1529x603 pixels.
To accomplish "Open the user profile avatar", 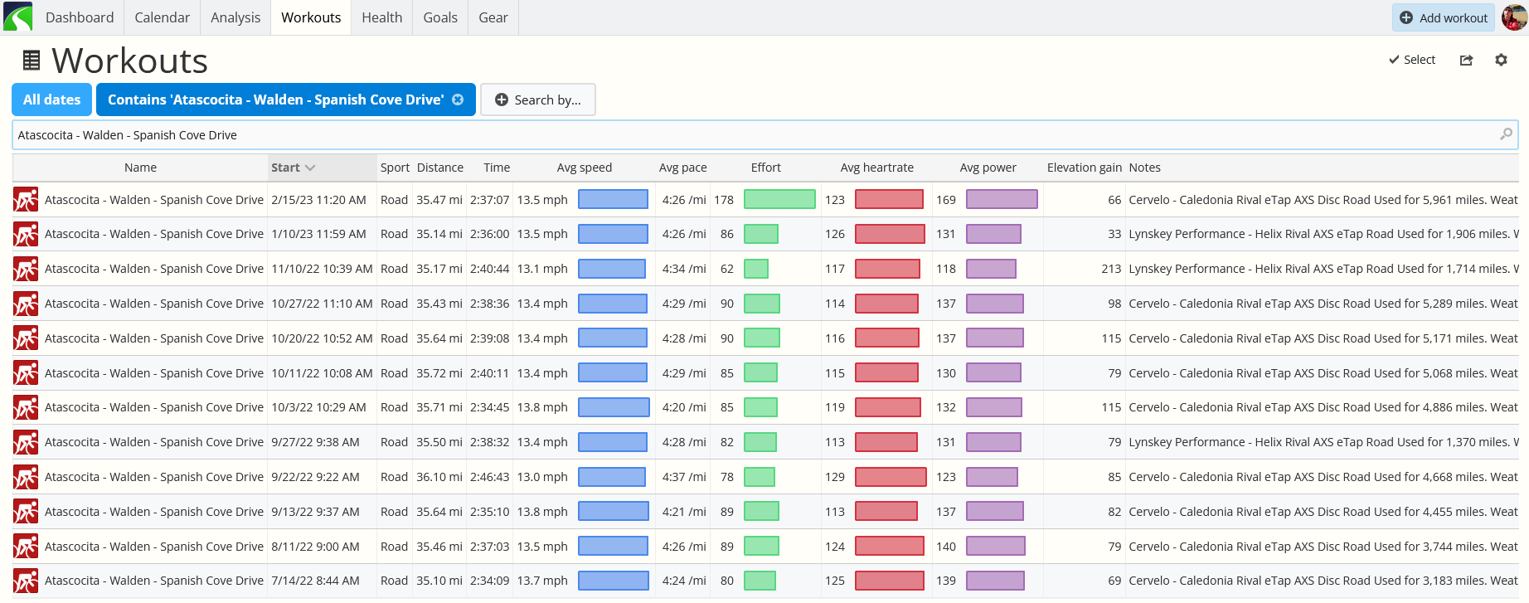I will tap(1514, 17).
